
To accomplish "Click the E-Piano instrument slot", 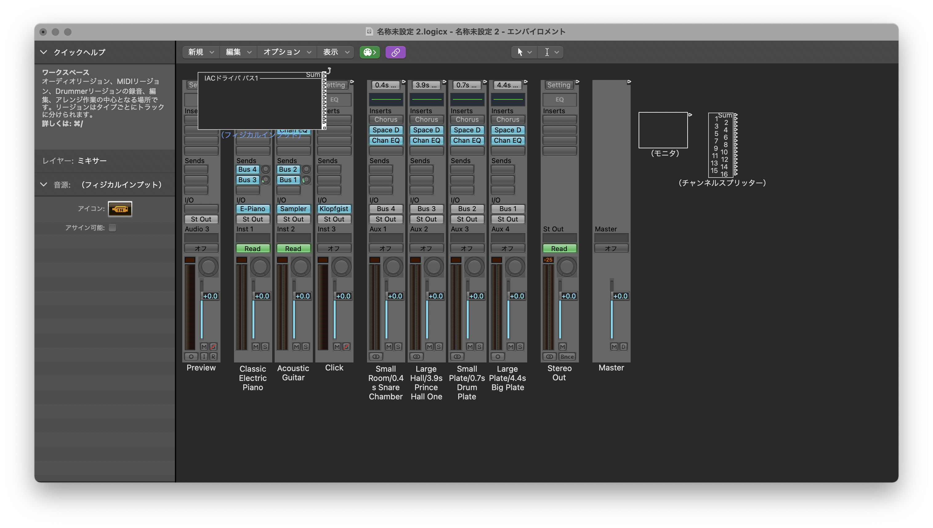I will click(x=252, y=209).
